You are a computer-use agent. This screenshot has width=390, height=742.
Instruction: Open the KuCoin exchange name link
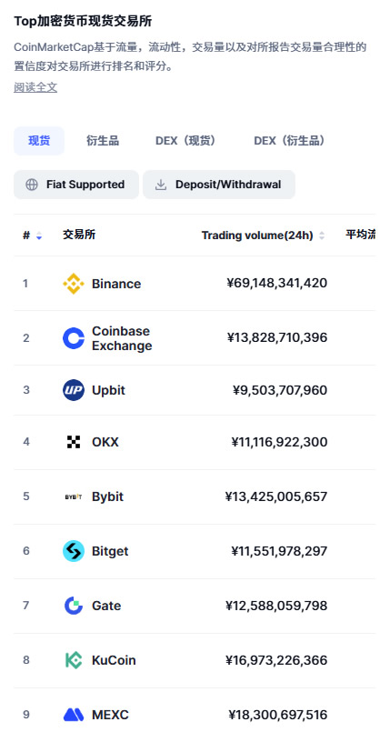[x=114, y=660]
